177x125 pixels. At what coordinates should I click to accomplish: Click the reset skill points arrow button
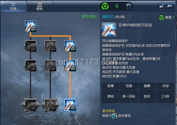coord(129,6)
